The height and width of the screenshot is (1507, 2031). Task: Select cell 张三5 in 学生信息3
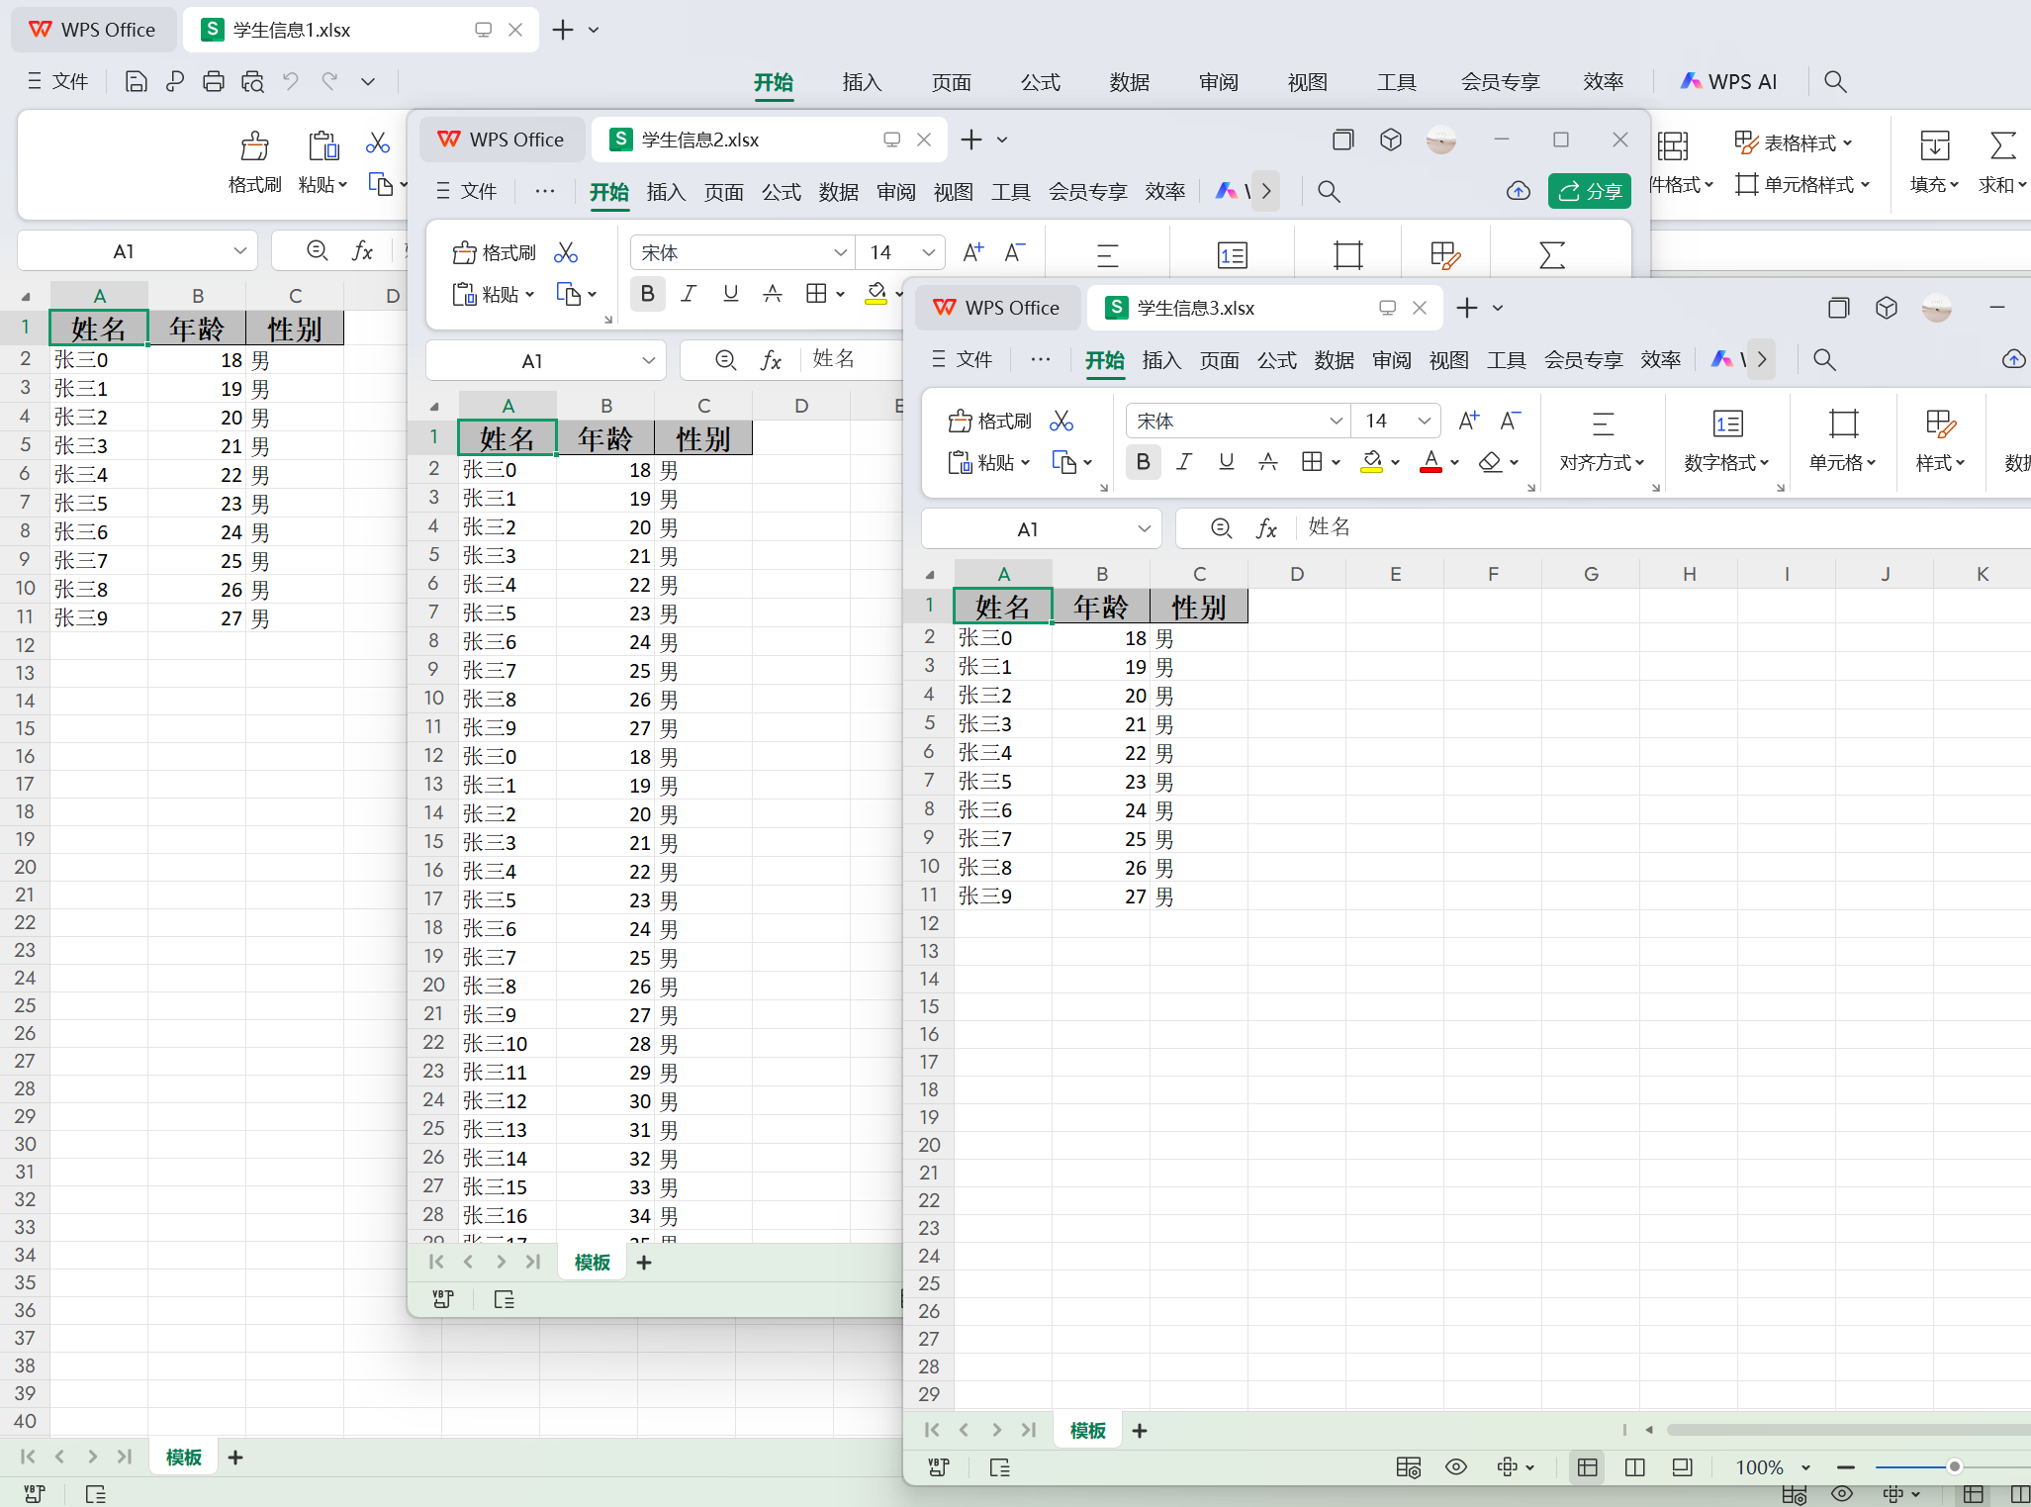click(x=1002, y=782)
